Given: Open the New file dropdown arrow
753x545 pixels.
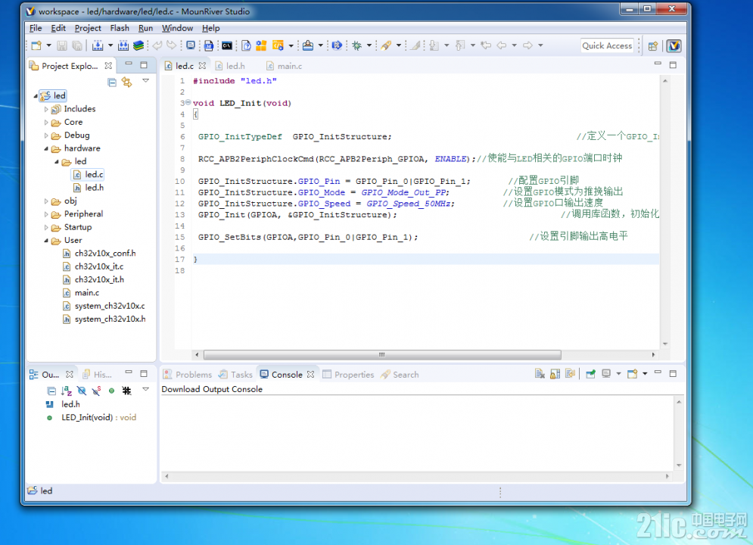Looking at the screenshot, I should pos(48,45).
